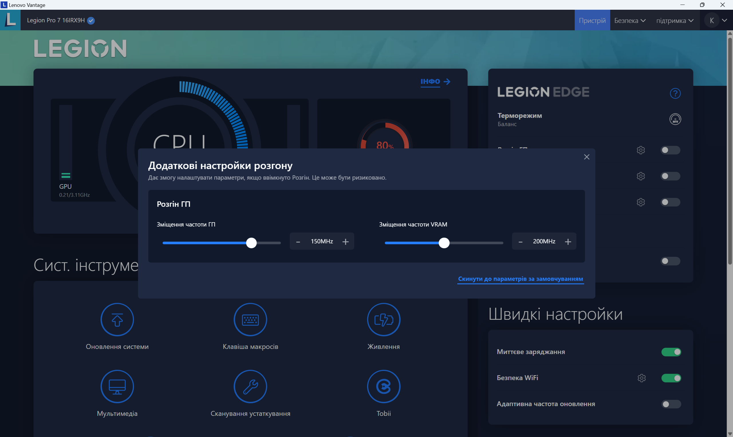Click the Сканування устаткування label

250,414
